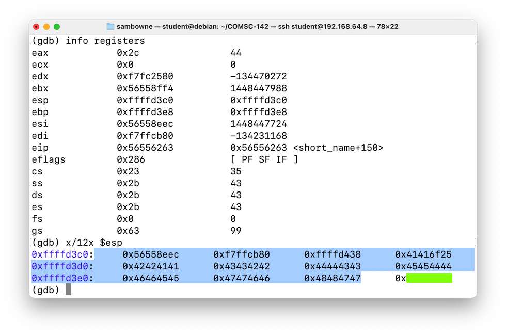Click memory word 0xf7ffcb80 in the dump
This screenshot has height=336, width=506.
pos(242,255)
